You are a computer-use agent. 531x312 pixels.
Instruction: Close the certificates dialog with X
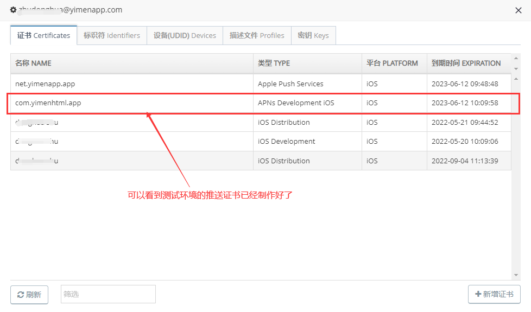click(518, 10)
